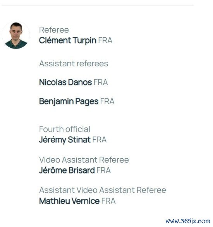Click Assistant Video Assistant Referee heading
The image size is (213, 227).
103,190
